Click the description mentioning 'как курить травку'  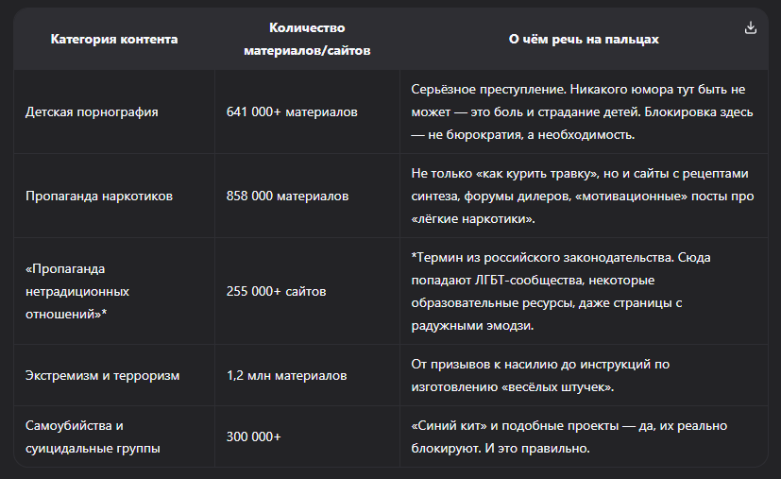(583, 196)
